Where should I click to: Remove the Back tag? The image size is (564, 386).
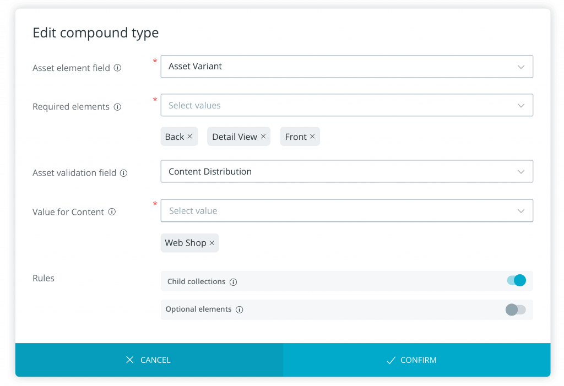[190, 137]
